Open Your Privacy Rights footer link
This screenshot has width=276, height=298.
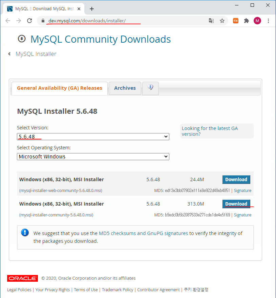pyautogui.click(x=52, y=290)
